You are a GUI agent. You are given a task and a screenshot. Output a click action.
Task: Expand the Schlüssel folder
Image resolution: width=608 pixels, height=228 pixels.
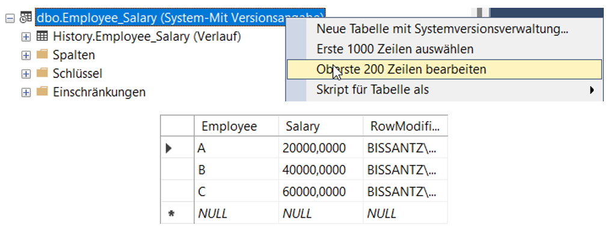tap(26, 74)
